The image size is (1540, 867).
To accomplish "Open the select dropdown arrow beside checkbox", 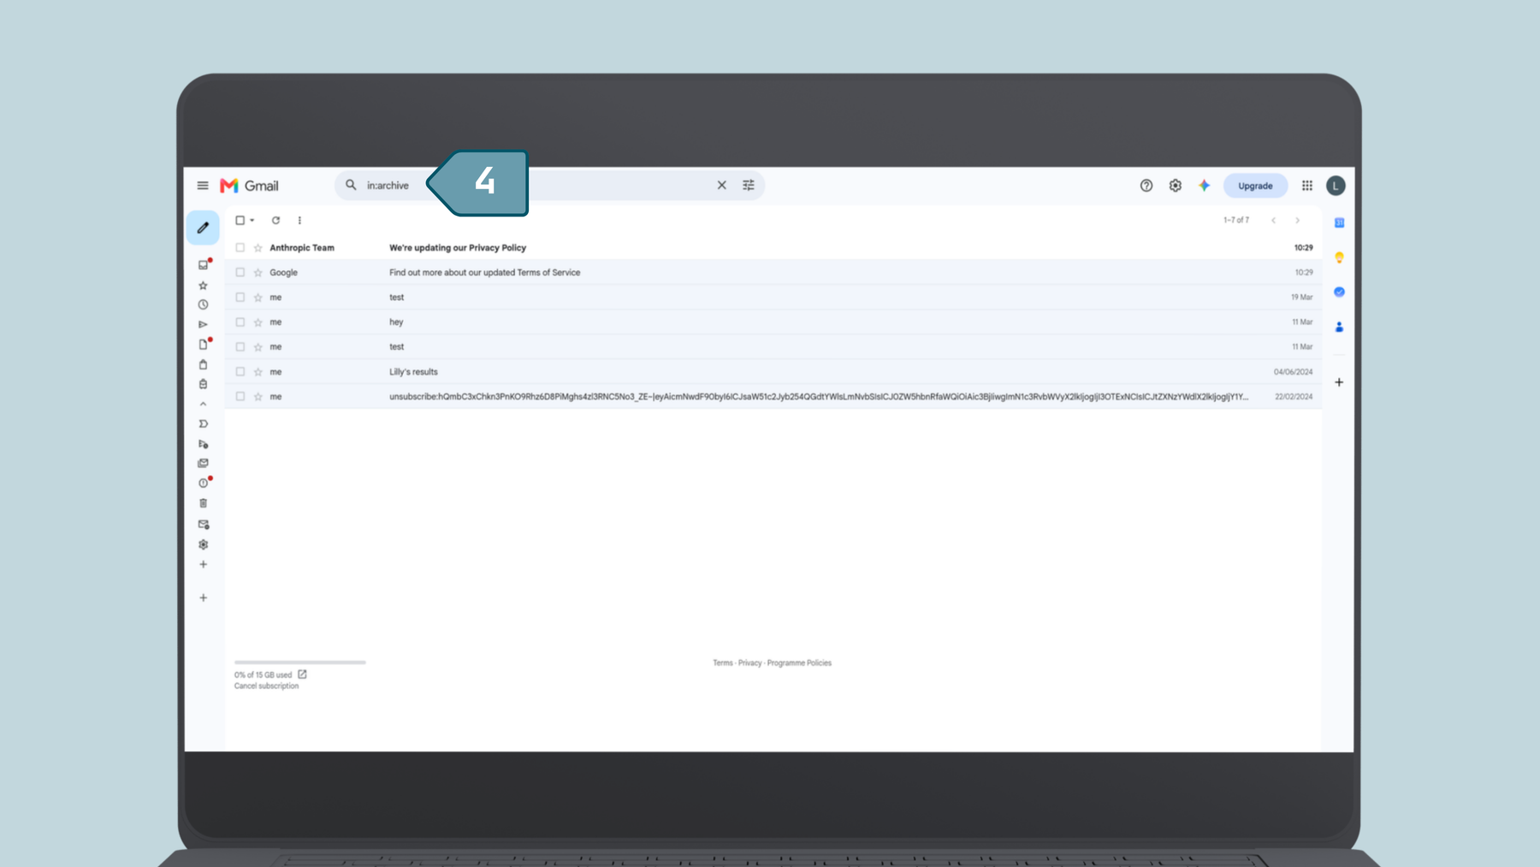I will (x=252, y=220).
